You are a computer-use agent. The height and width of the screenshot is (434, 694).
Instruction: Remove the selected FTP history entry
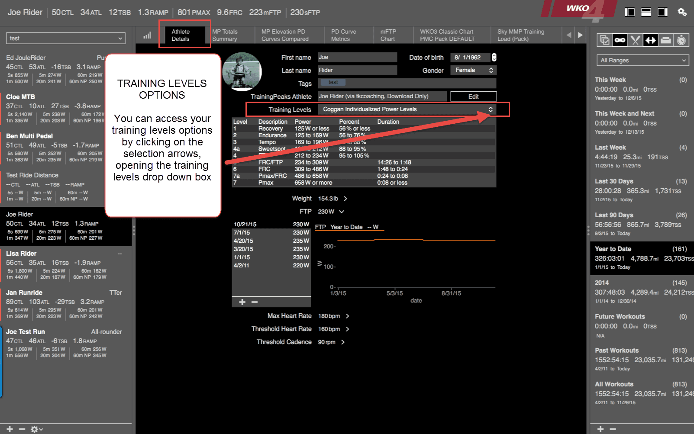click(x=255, y=302)
